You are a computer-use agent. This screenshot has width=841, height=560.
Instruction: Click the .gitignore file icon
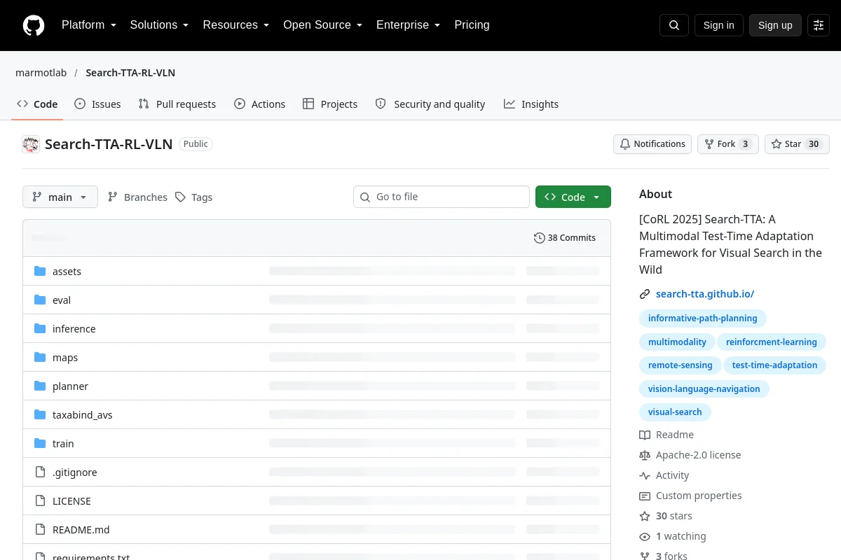coord(40,472)
